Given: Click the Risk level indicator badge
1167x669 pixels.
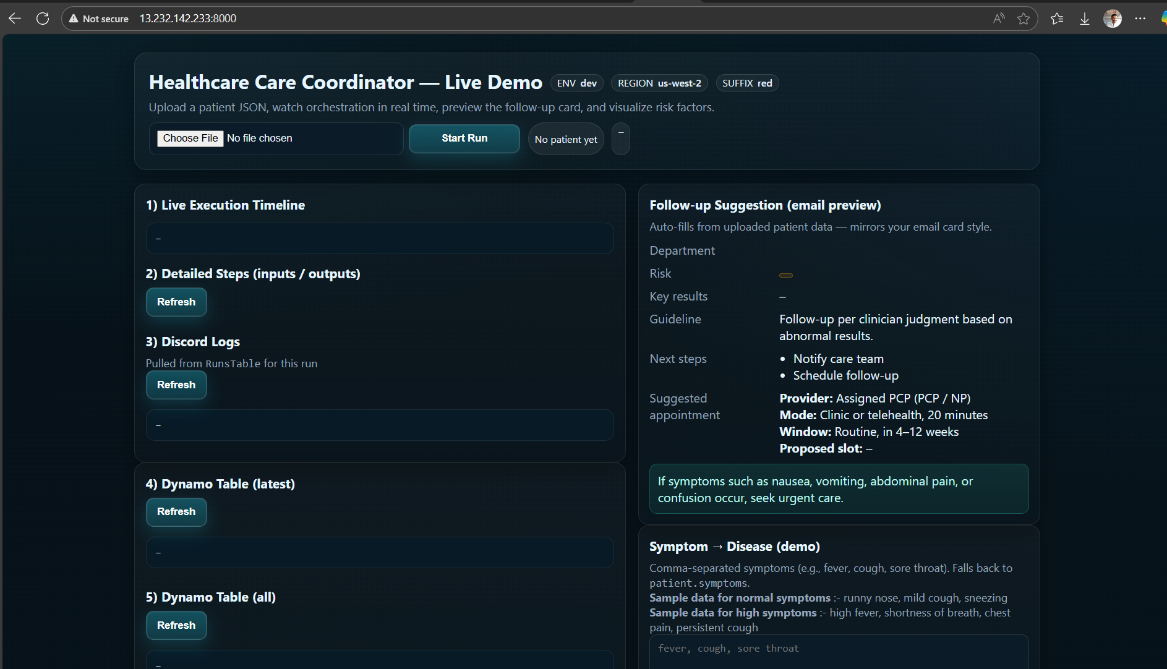Looking at the screenshot, I should [x=785, y=275].
